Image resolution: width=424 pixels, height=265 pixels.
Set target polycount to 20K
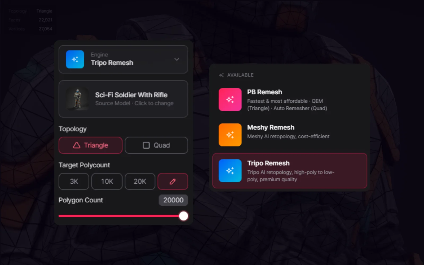point(140,182)
